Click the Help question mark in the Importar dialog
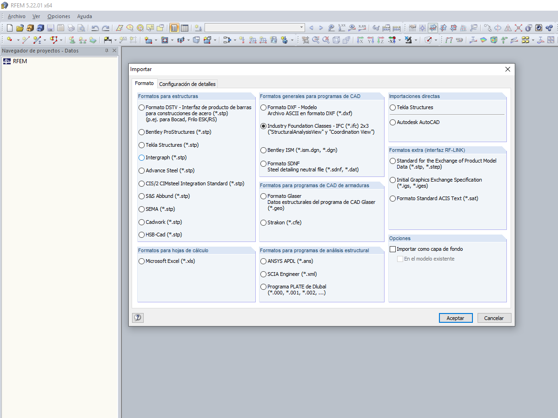 [x=138, y=318]
